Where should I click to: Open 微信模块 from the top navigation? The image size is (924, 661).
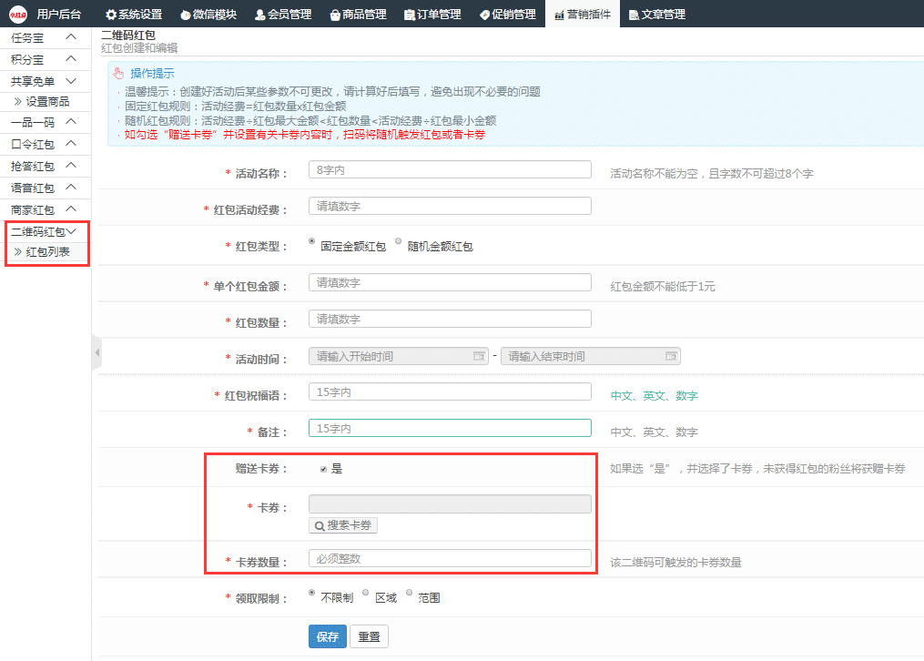[x=208, y=15]
